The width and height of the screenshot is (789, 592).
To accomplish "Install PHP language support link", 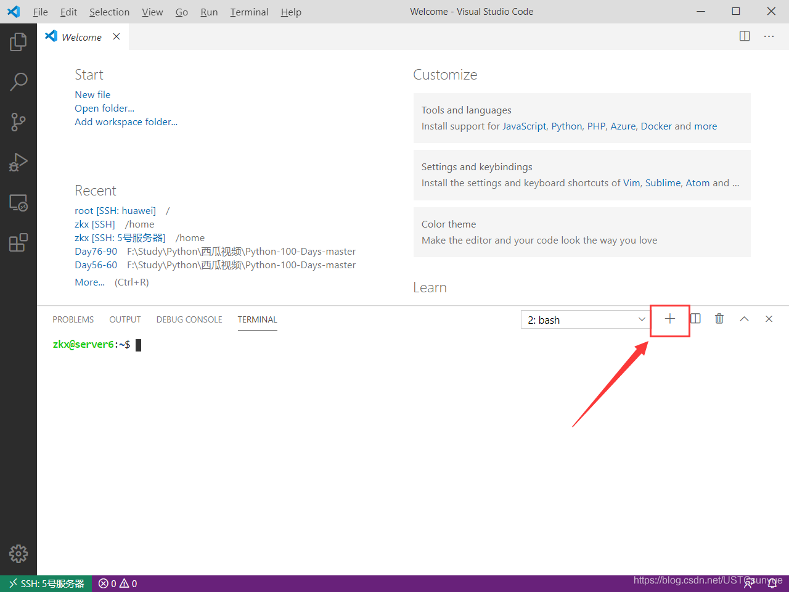I will 596,126.
